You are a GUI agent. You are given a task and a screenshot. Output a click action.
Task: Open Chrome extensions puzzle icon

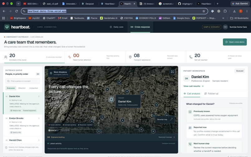225,11
